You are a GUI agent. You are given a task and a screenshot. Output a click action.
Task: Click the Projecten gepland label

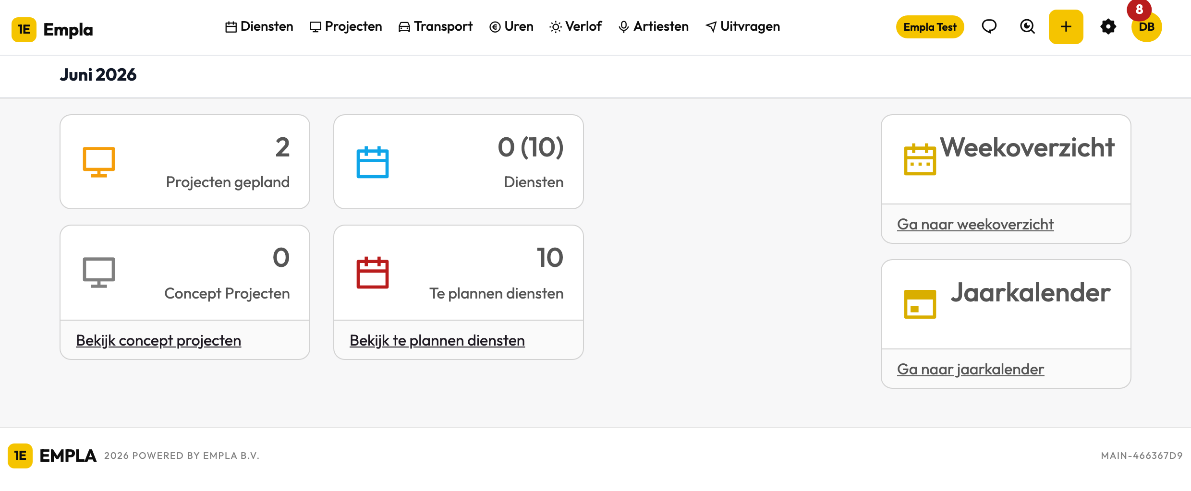[228, 182]
